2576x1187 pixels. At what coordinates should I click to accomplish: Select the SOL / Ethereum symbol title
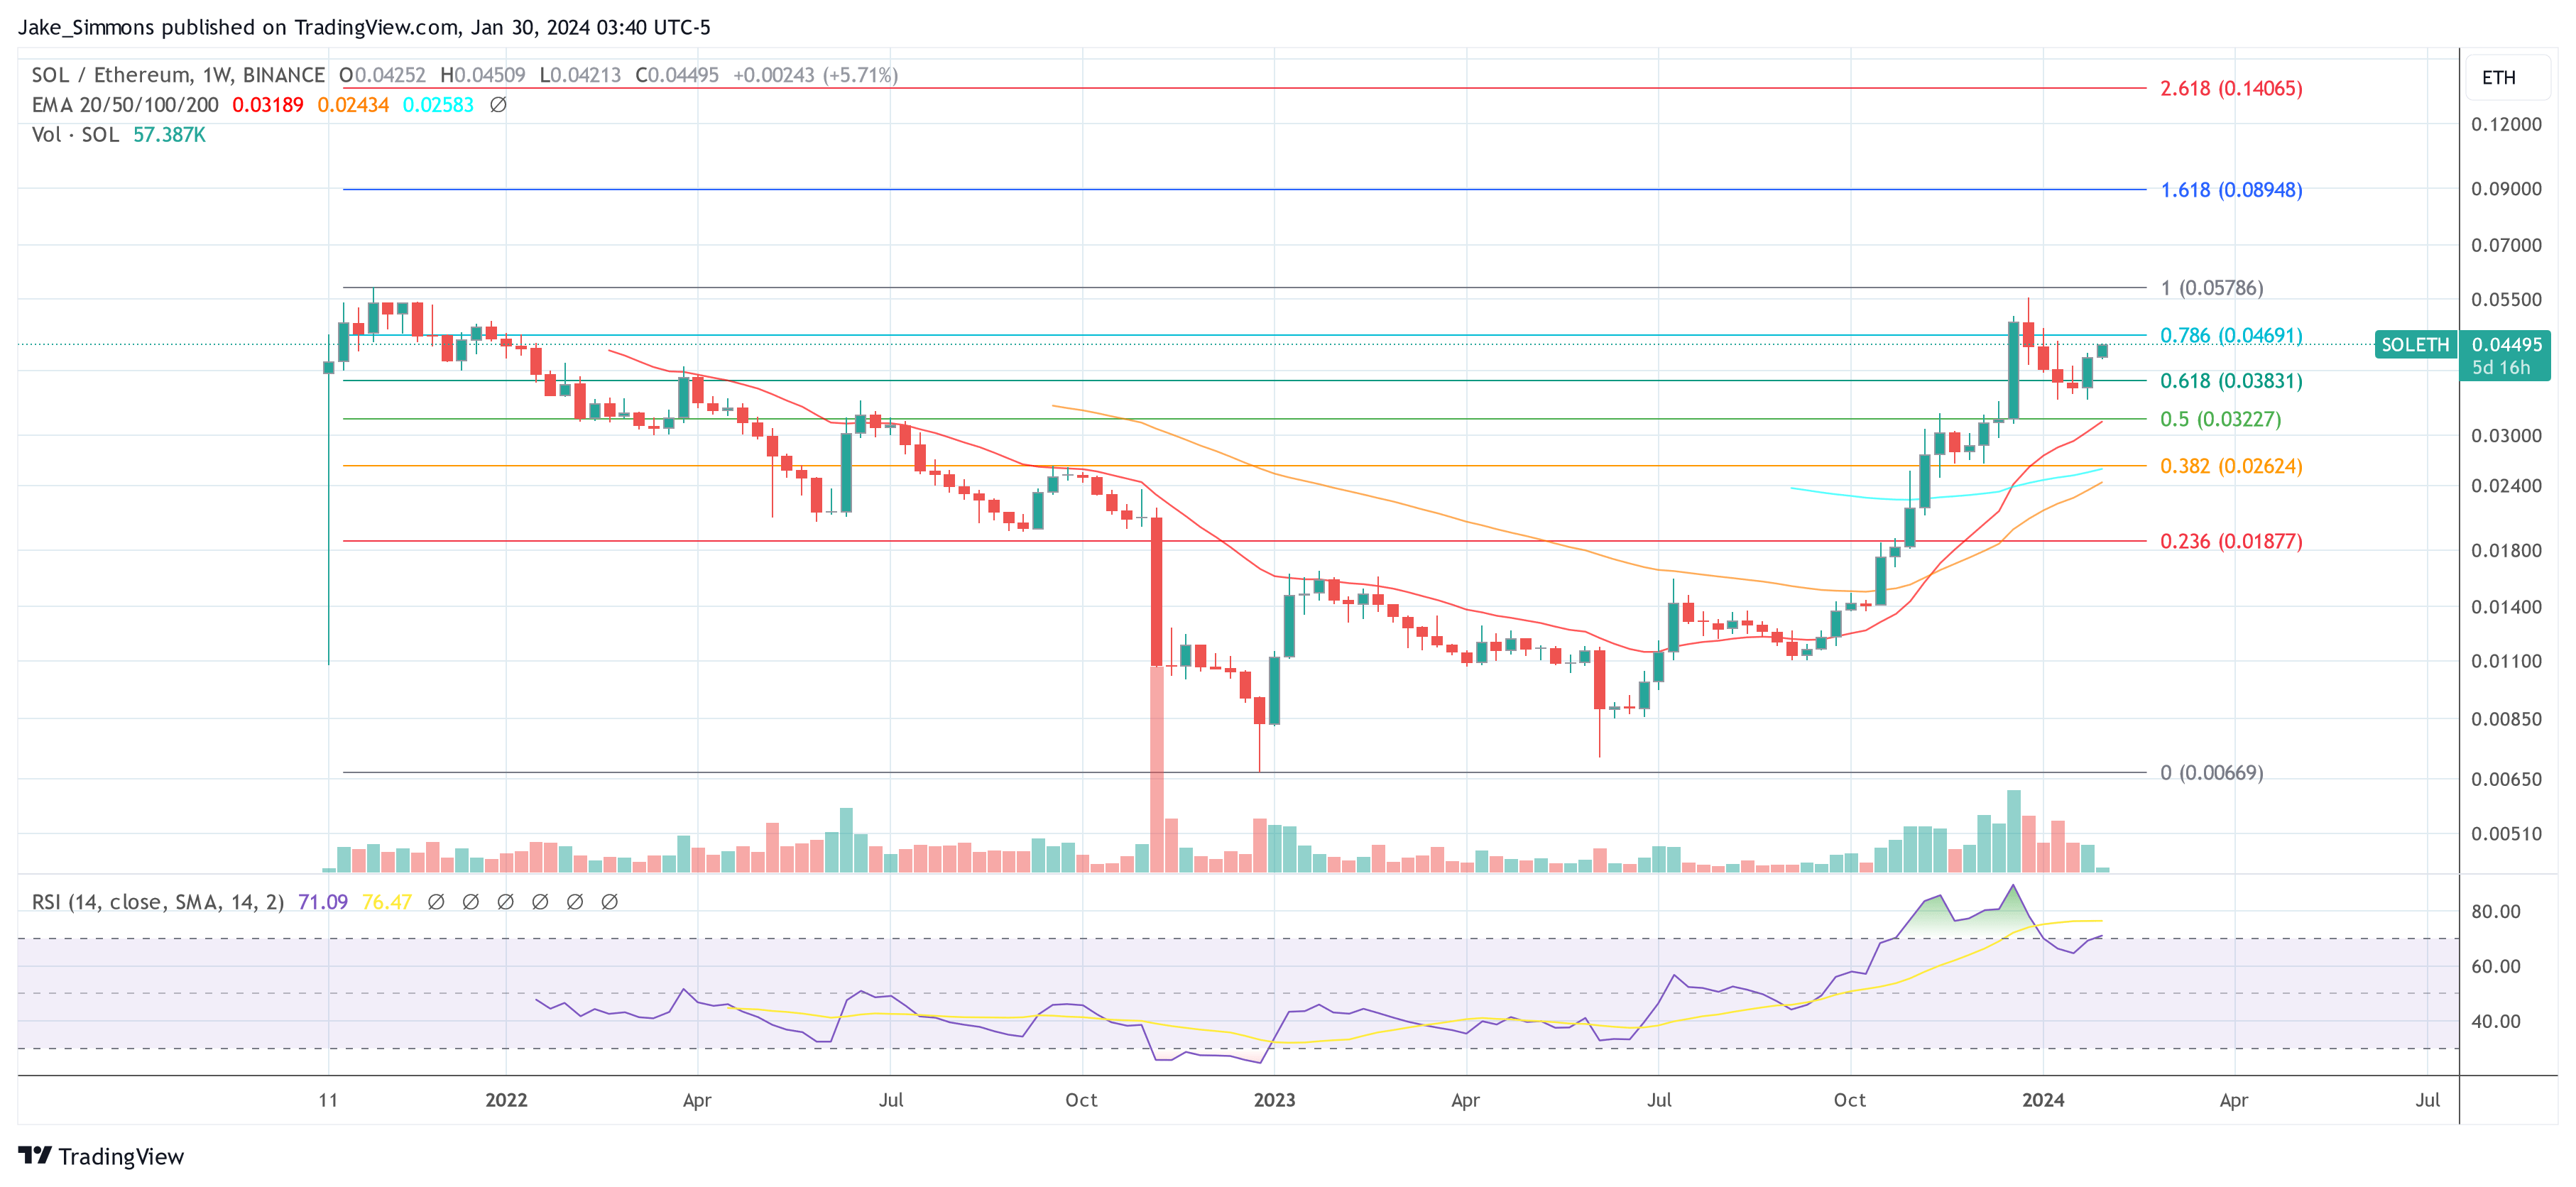coord(178,75)
